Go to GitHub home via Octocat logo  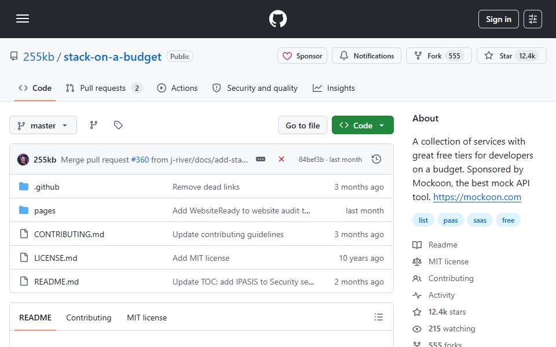point(277,19)
